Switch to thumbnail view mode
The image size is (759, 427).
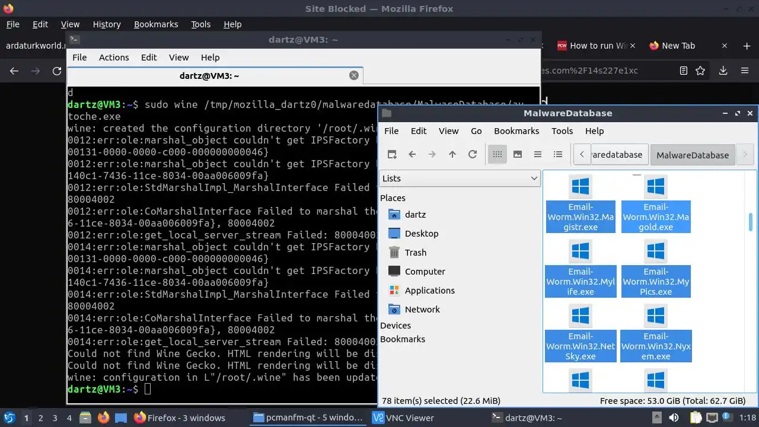518,154
